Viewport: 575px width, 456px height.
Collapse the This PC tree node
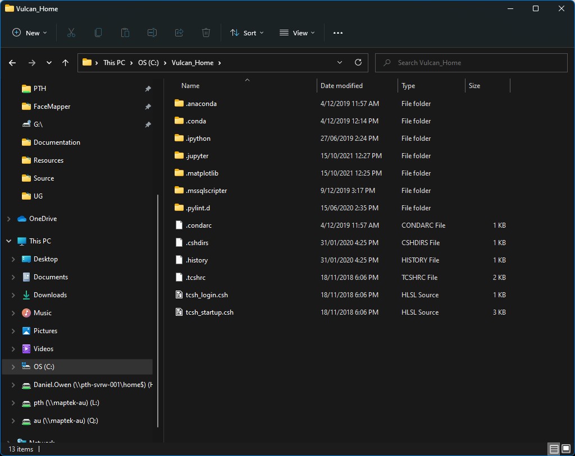coord(8,241)
